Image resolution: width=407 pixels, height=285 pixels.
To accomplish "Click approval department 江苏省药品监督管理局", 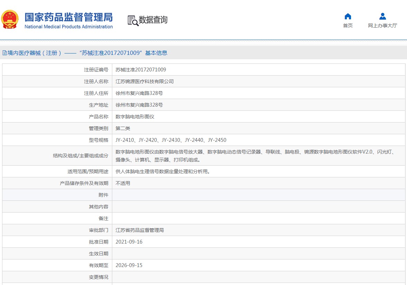I will pyautogui.click(x=140, y=230).
